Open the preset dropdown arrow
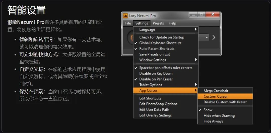Screen dimensions: 271x133 (x=207, y=38)
